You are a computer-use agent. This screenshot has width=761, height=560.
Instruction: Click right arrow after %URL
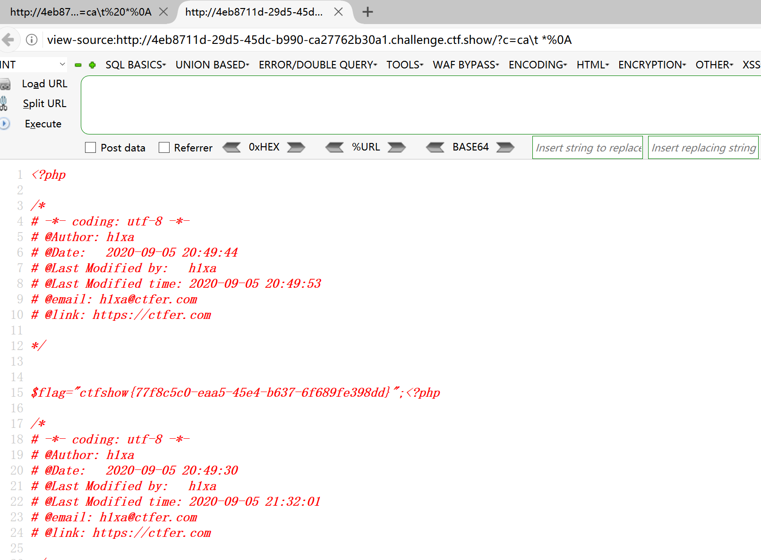(x=397, y=147)
